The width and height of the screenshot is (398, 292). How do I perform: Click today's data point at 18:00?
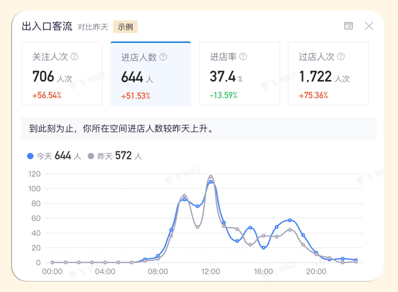(290, 220)
